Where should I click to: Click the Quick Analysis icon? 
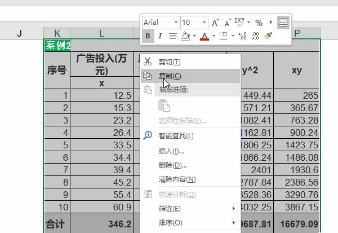pyautogui.click(x=148, y=194)
